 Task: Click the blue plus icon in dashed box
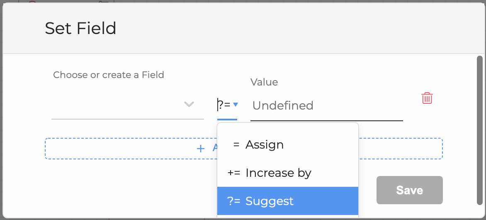click(201, 149)
